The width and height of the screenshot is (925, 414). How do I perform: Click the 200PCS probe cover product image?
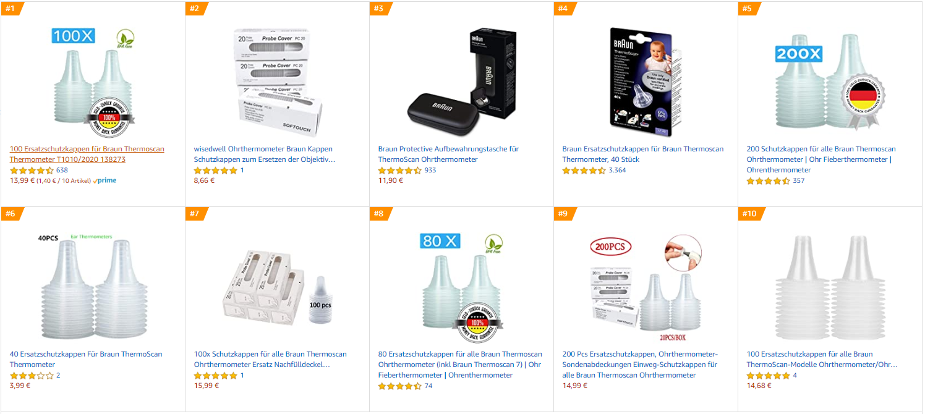coord(646,287)
